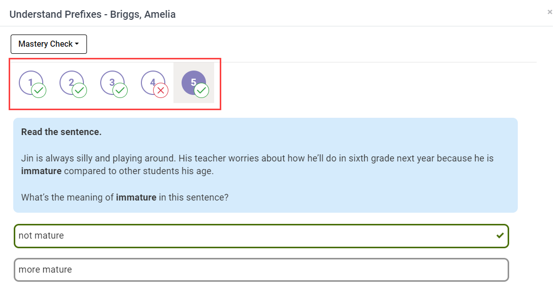Click the checkmark on the highlighted question 5
Viewport: 559px width, 298px height.
pyautogui.click(x=200, y=90)
